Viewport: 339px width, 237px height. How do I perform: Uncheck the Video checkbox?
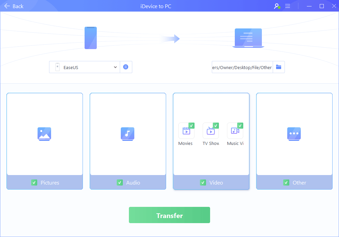click(x=203, y=182)
